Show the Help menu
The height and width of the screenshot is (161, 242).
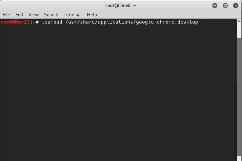pos(92,15)
